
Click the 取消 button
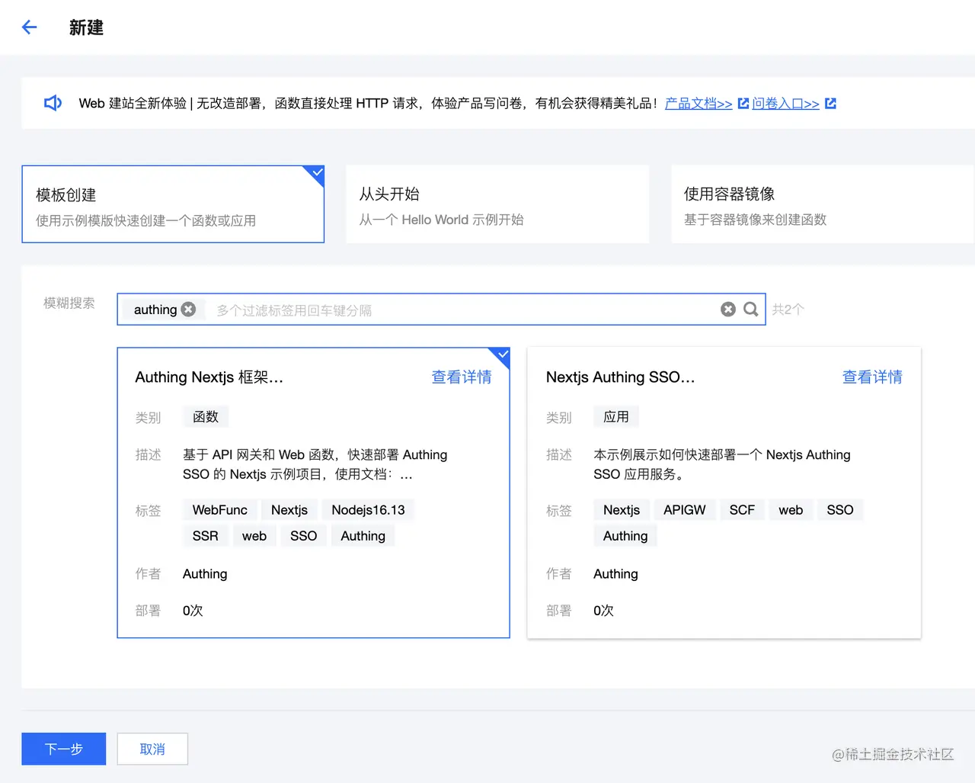click(x=152, y=749)
